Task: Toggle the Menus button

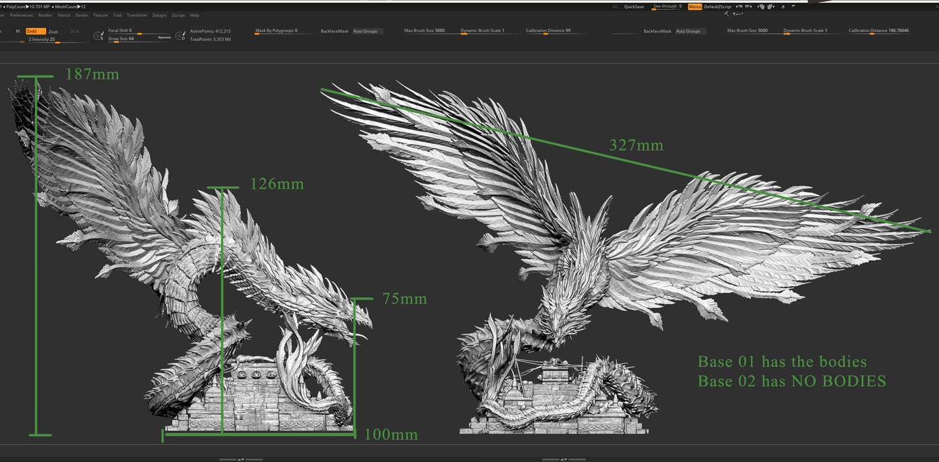Action: [x=695, y=6]
